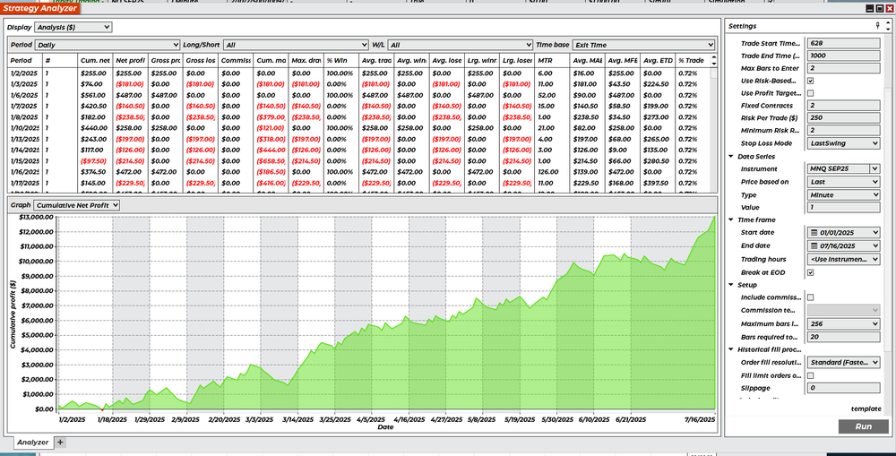Open the Time base dropdown showing Exit Time
Image resolution: width=896 pixels, height=456 pixels.
pyautogui.click(x=643, y=45)
